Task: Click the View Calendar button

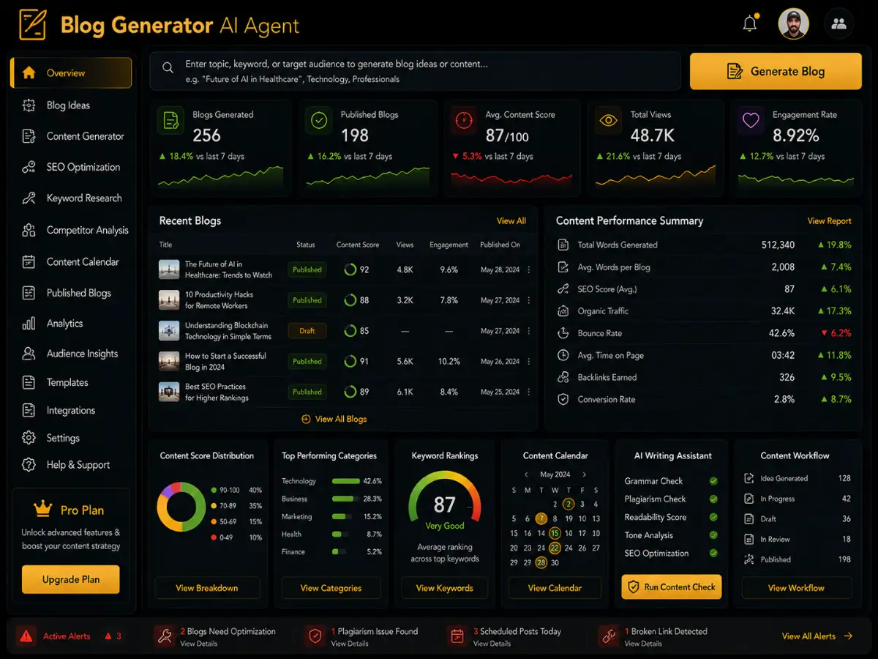Action: pyautogui.click(x=555, y=588)
